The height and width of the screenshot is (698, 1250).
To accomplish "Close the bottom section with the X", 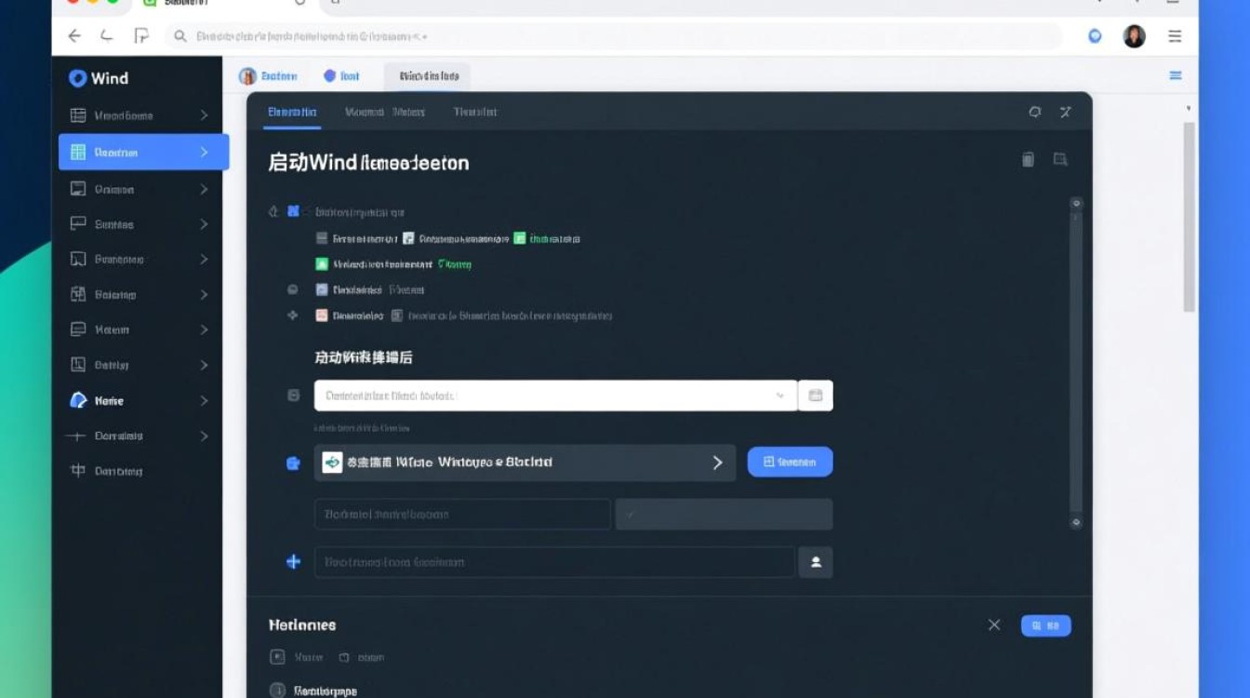I will (x=994, y=625).
